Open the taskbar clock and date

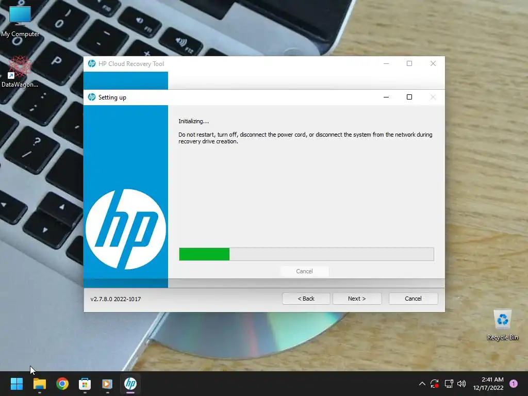[x=488, y=384]
